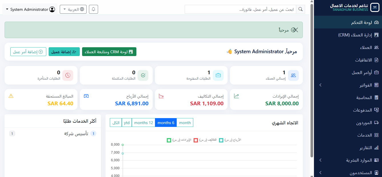The width and height of the screenshot is (382, 177).
Task: Click the bar chart icon beside التقارير
Action: coord(376,148)
